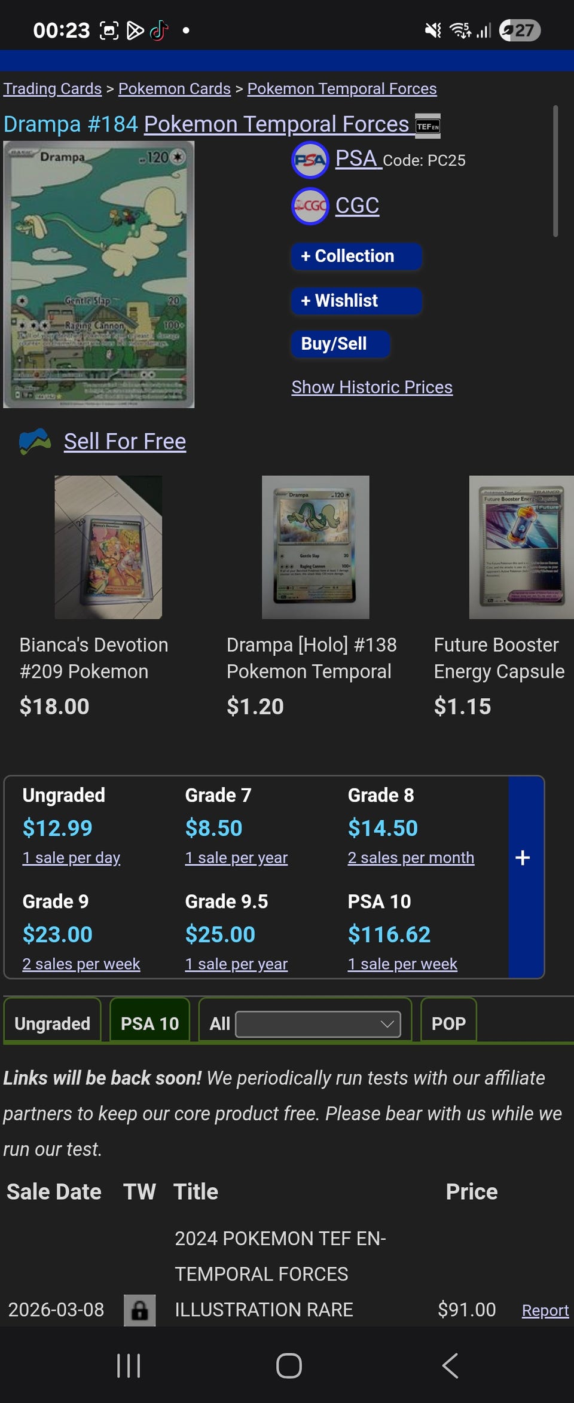Viewport: 574px width, 1403px height.
Task: Expand more grades with plus button
Action: click(523, 858)
